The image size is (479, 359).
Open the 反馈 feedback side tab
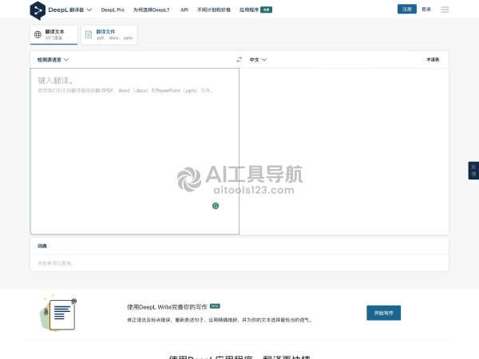[x=473, y=171]
